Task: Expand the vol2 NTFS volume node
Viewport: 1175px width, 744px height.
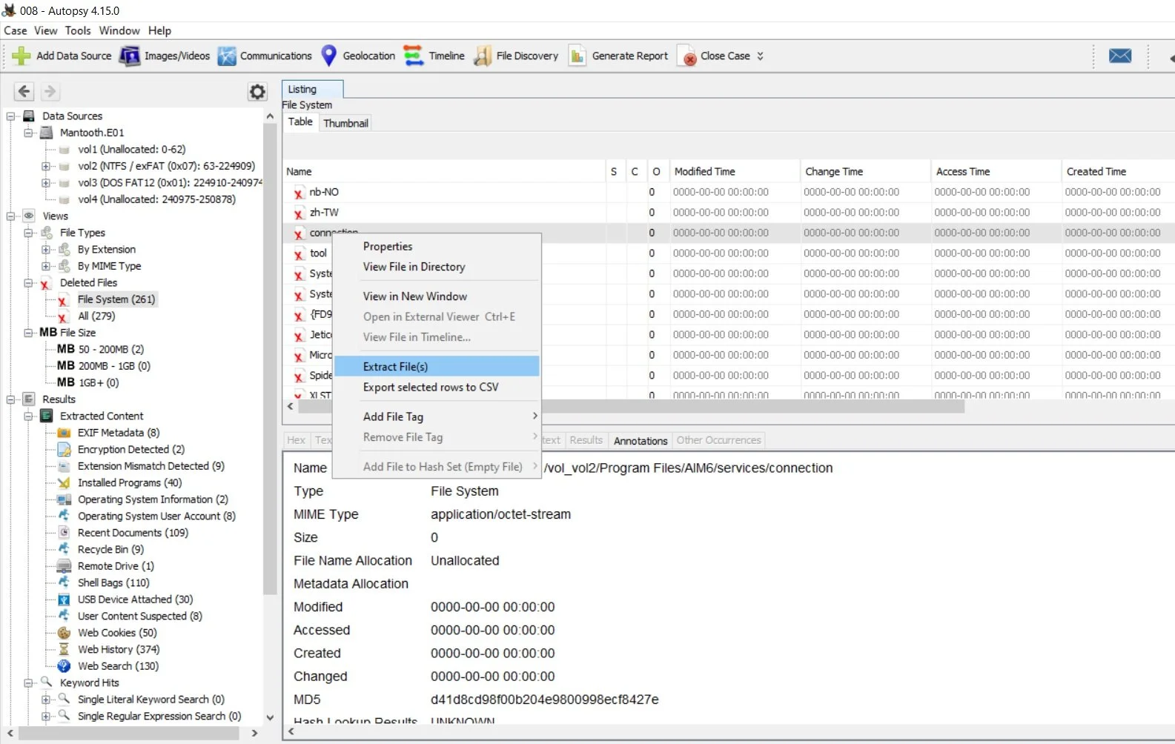Action: [46, 166]
